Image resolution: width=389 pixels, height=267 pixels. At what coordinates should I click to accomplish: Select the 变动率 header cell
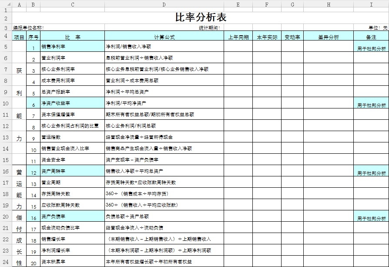pyautogui.click(x=292, y=37)
